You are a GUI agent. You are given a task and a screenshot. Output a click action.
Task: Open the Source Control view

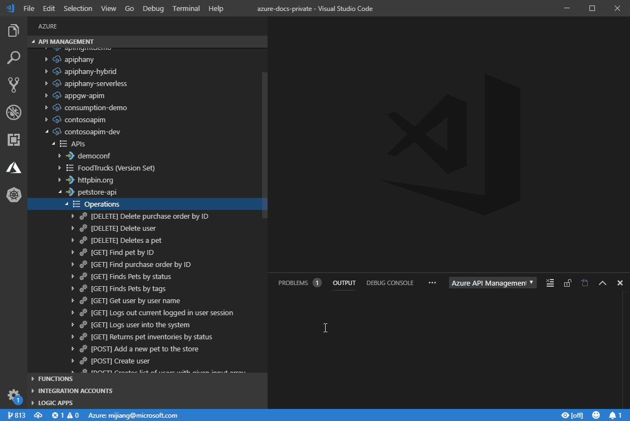pos(14,85)
